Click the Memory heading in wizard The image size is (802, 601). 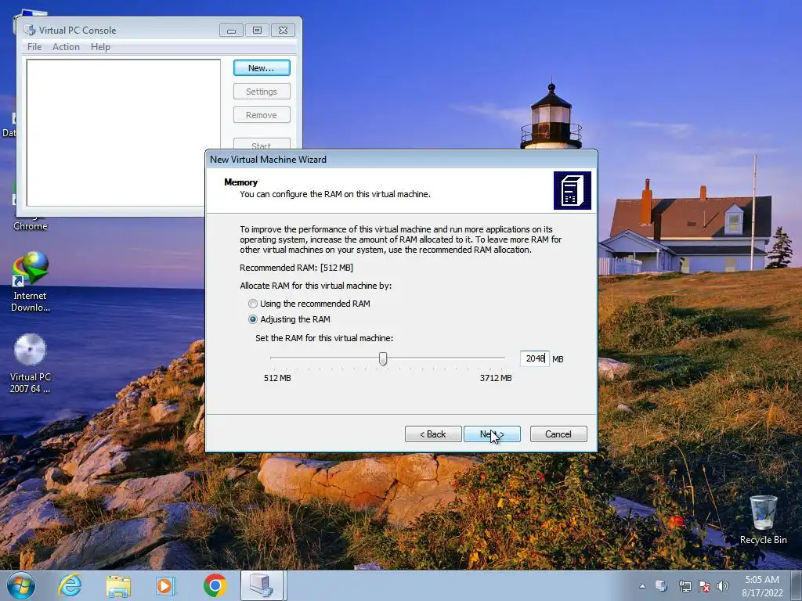[x=241, y=182]
